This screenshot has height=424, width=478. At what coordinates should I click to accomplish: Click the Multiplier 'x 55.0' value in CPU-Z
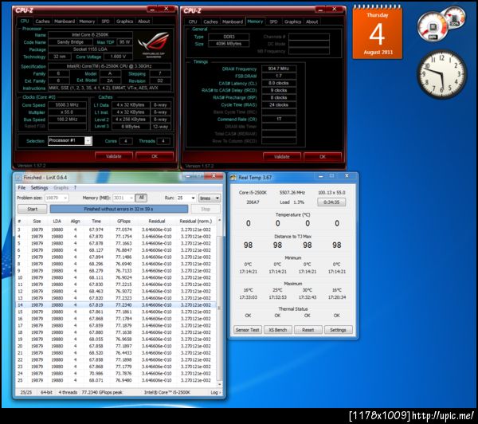(67, 112)
